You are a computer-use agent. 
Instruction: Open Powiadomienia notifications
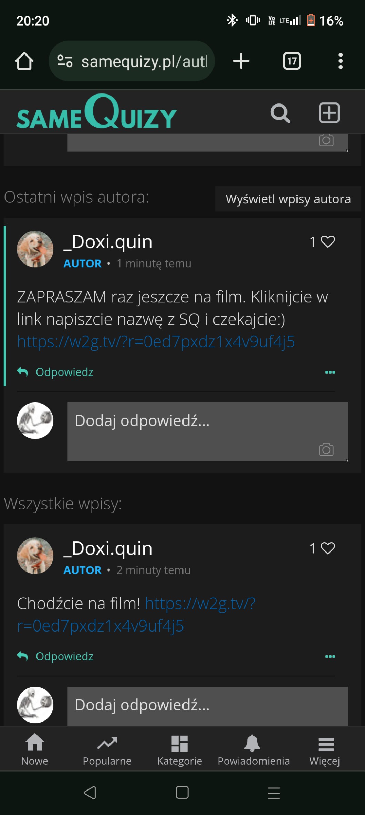253,748
